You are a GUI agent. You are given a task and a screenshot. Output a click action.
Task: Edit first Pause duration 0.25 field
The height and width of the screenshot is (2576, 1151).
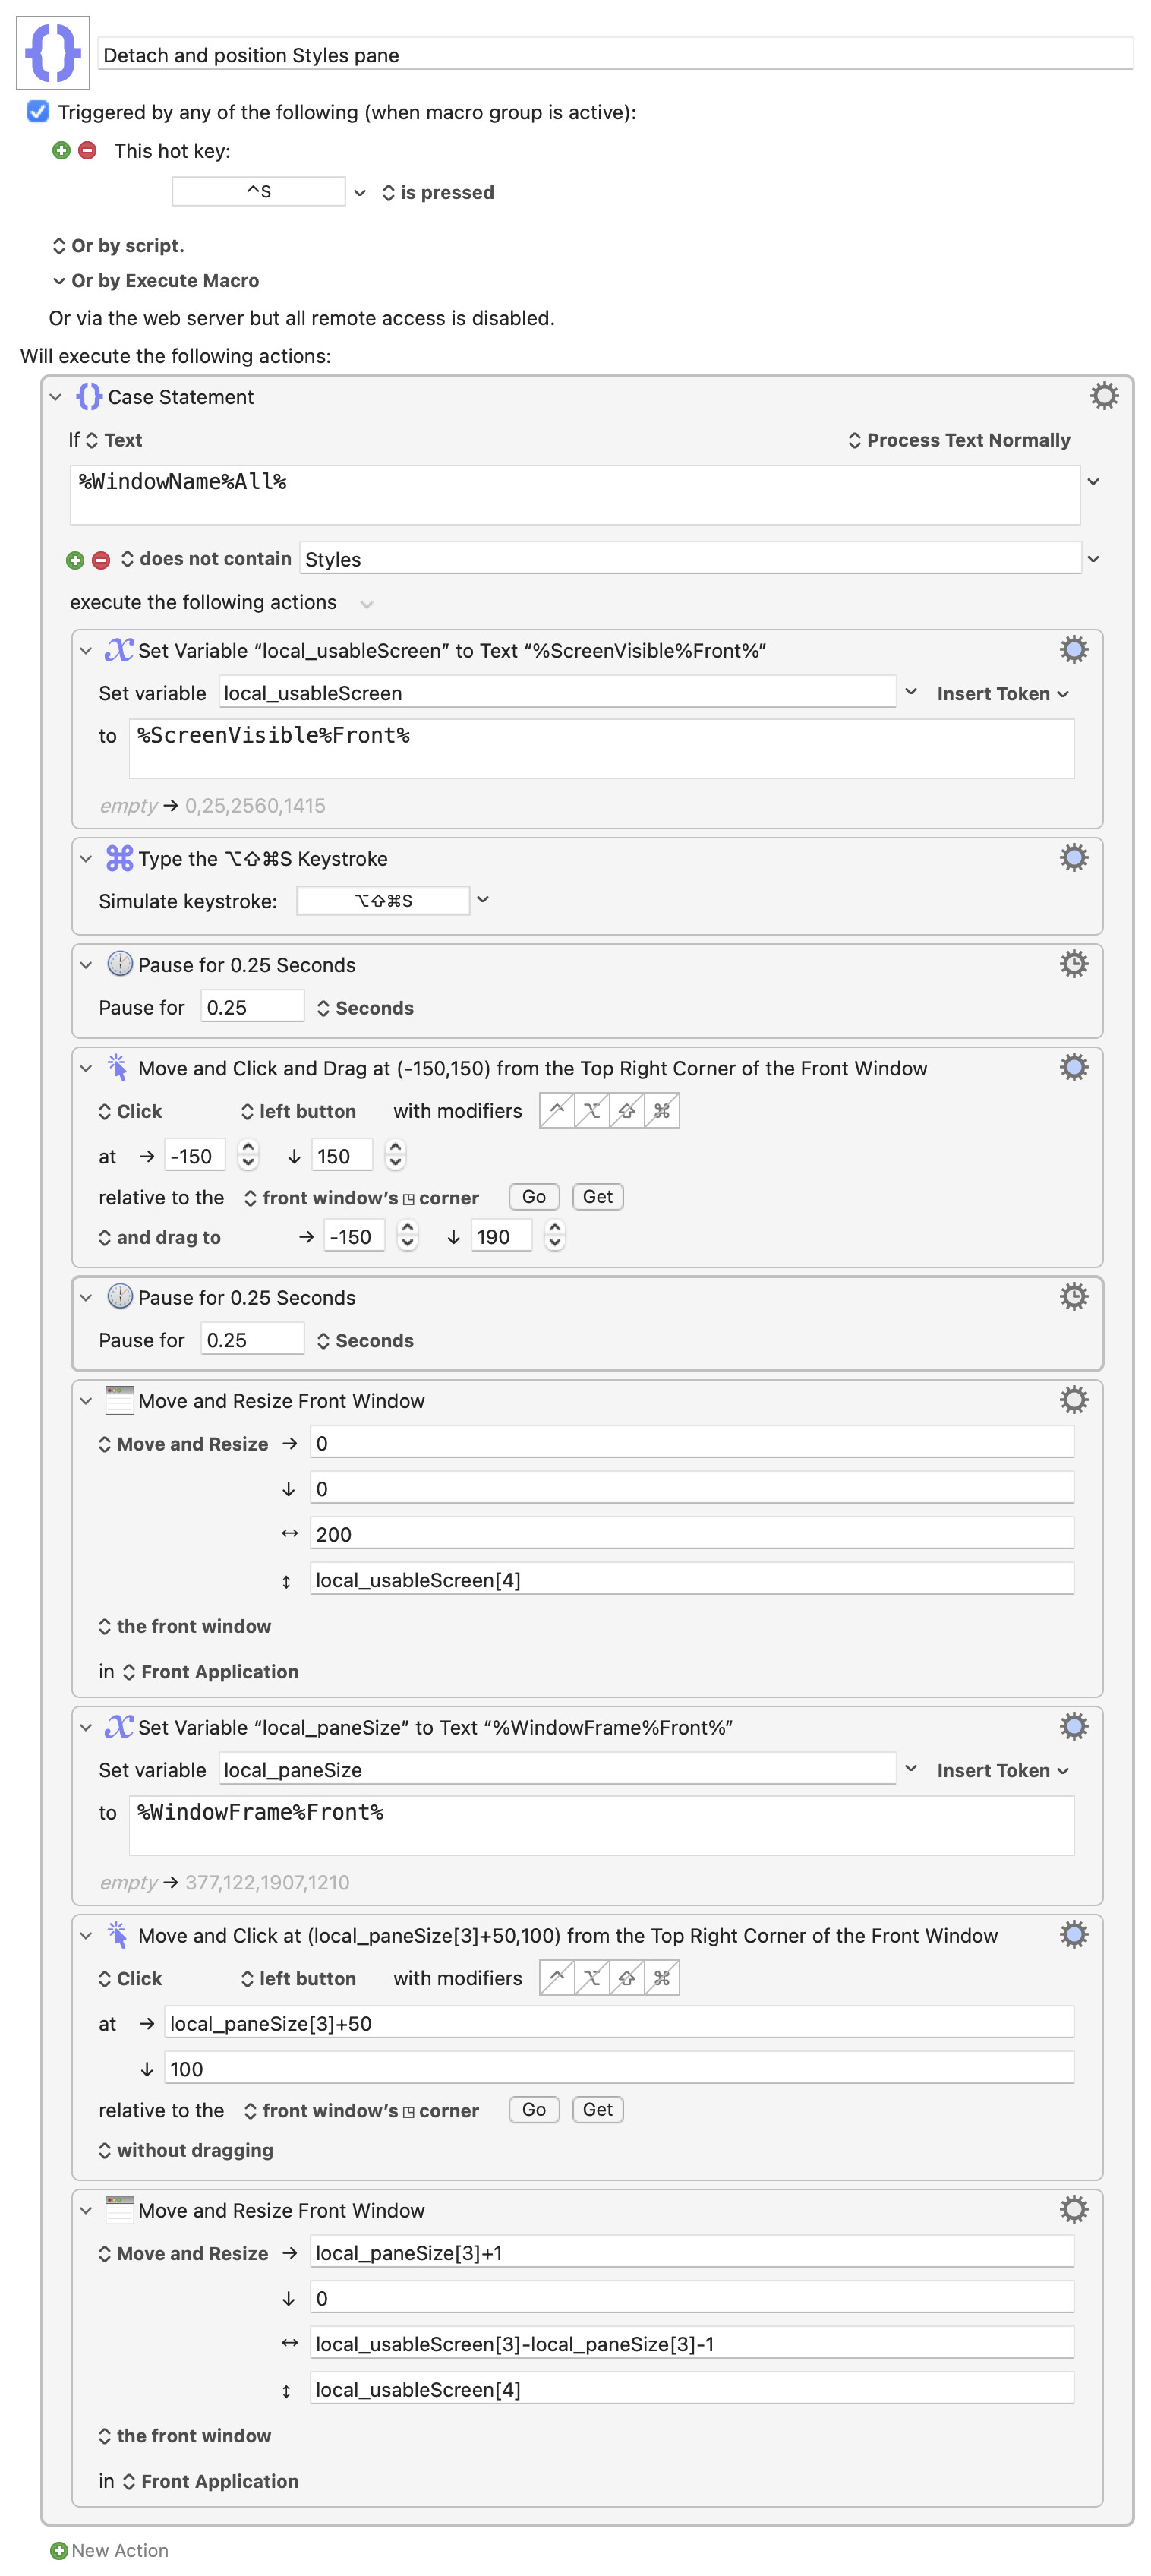pyautogui.click(x=252, y=1007)
